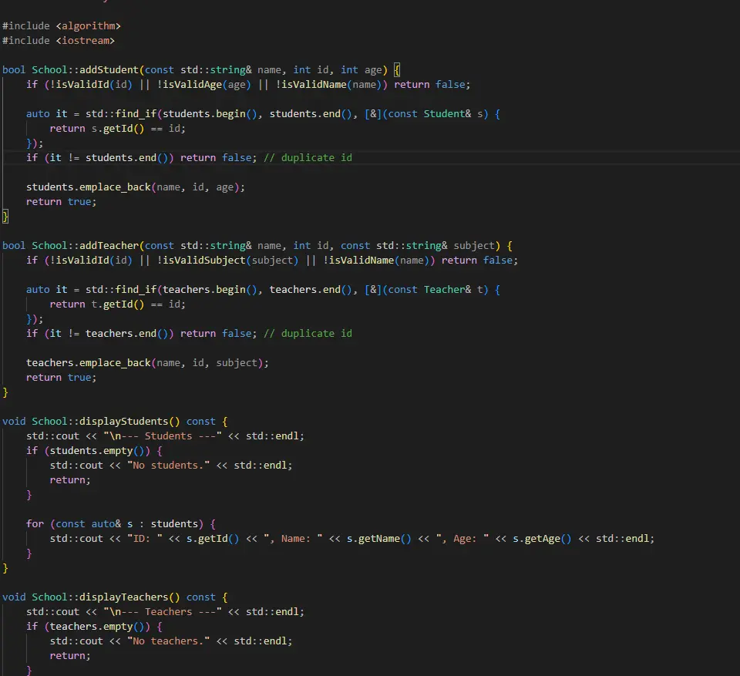Click "const Student& s" lambda parameter
The height and width of the screenshot is (676, 740).
tap(435, 114)
